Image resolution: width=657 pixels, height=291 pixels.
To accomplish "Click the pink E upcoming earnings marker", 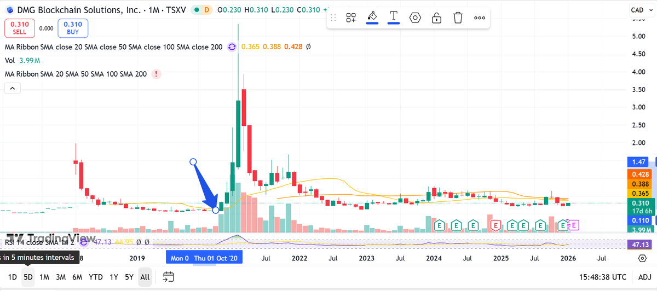I will (x=574, y=225).
